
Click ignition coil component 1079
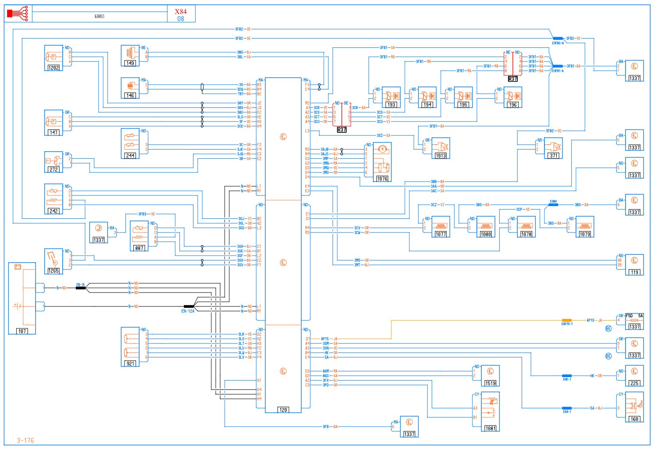point(585,227)
